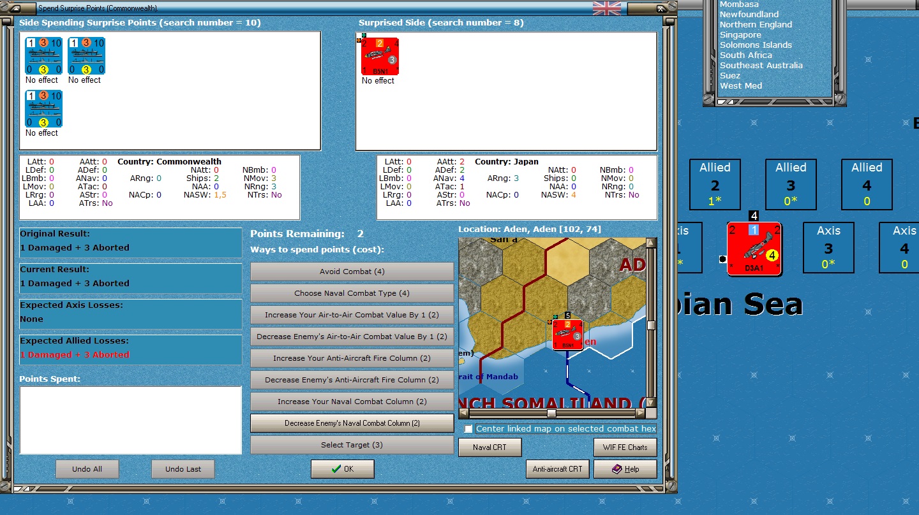This screenshot has height=515, width=919.
Task: Select the second Commonwealth ship counter in top row
Action: [86, 55]
